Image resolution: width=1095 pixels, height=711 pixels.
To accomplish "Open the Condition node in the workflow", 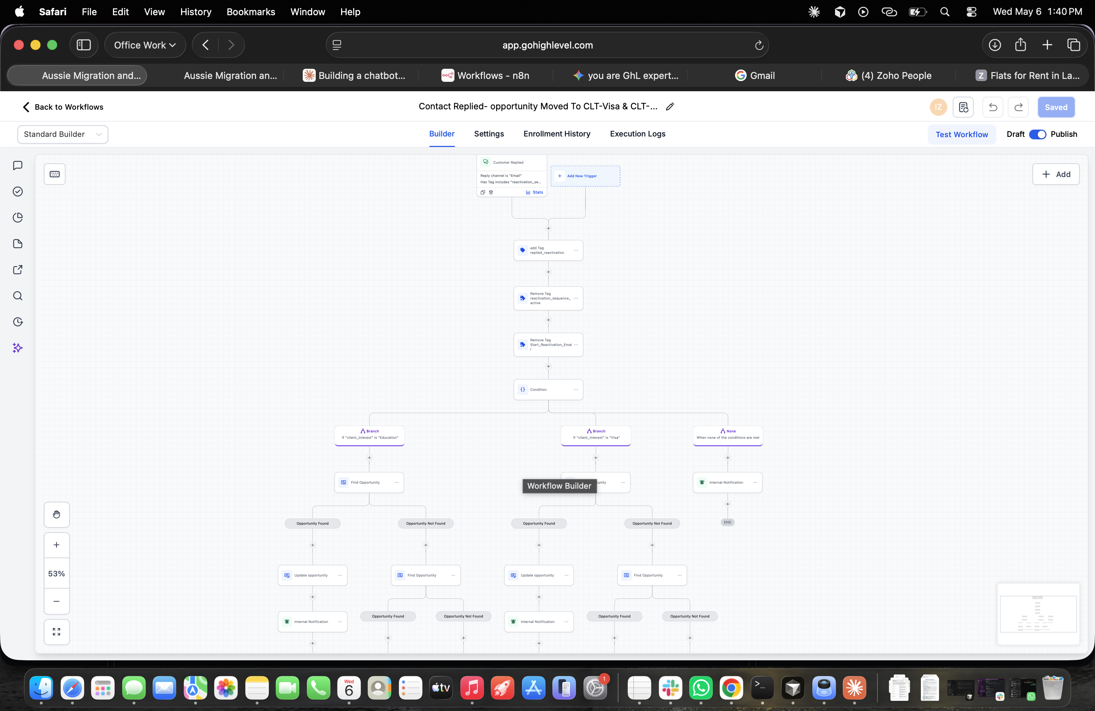I will tap(548, 390).
